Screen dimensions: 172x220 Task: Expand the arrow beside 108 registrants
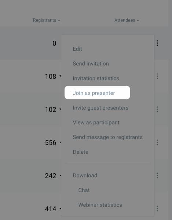60,76
